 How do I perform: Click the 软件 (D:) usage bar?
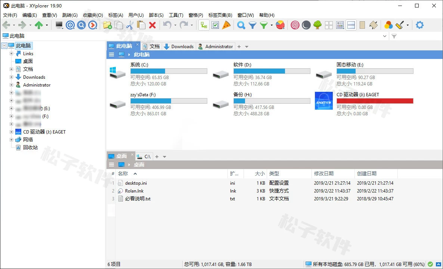pyautogui.click(x=272, y=71)
